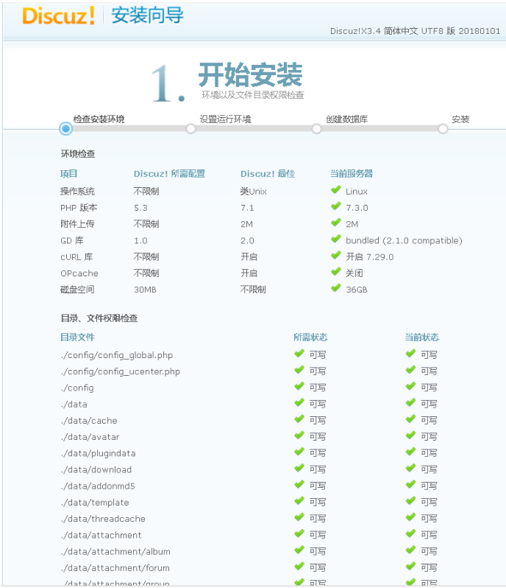Click the 所需状态 column header
Image resolution: width=506 pixels, height=588 pixels.
310,337
